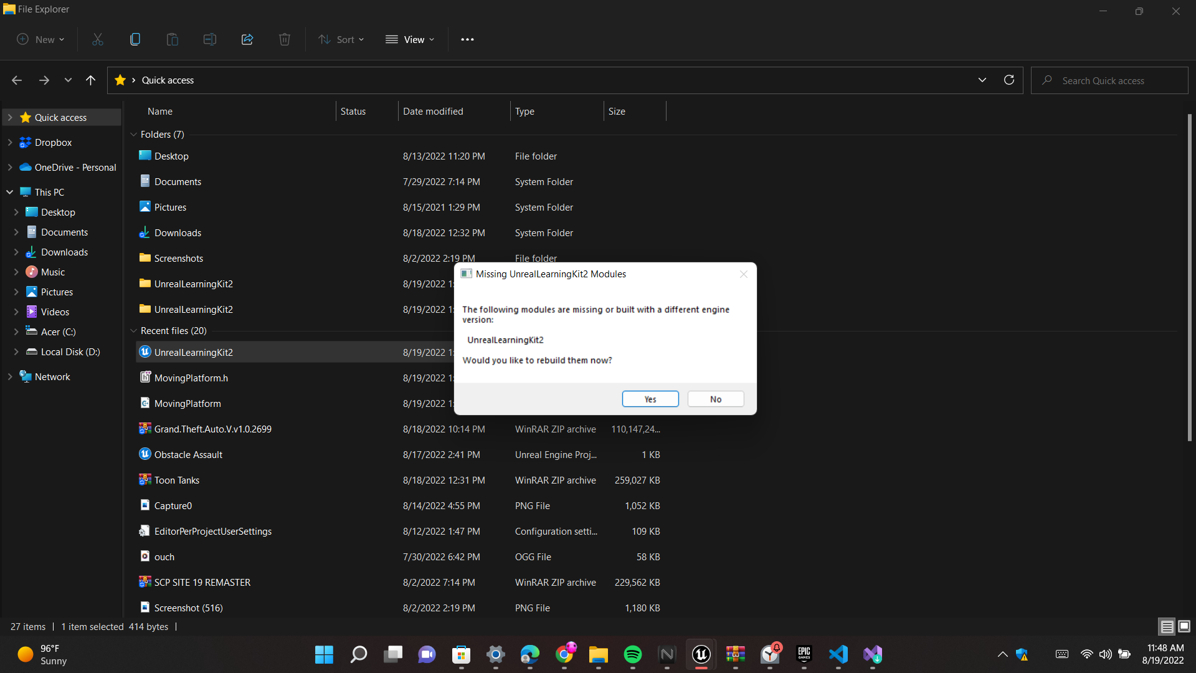Screen dimensions: 1196x673
Task: Click Yes to rebuild modules
Action: (650, 399)
